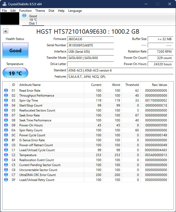Open the Disk menu
This screenshot has height=212, width=176.
(51, 10)
